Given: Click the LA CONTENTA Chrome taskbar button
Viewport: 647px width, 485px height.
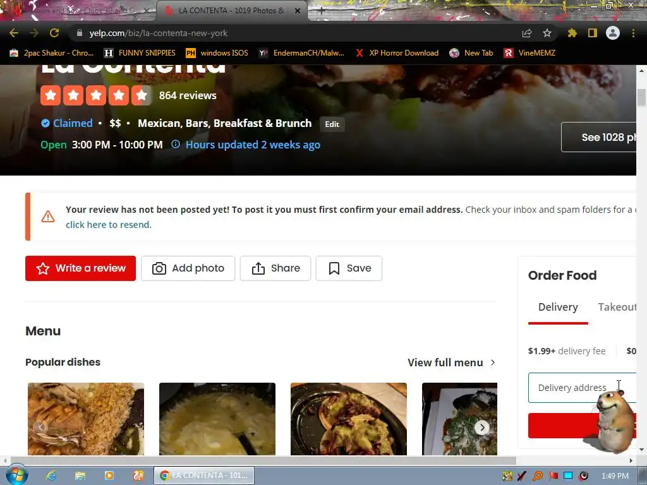Looking at the screenshot, I should click(204, 476).
